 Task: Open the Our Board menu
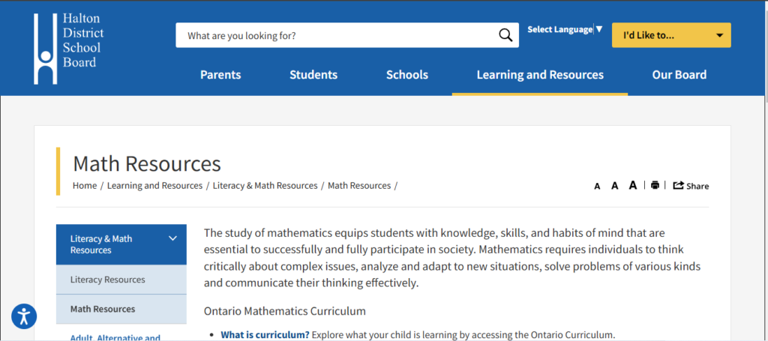pyautogui.click(x=679, y=75)
